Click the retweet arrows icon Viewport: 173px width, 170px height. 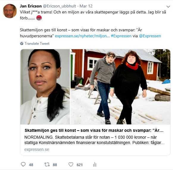click(x=47, y=164)
